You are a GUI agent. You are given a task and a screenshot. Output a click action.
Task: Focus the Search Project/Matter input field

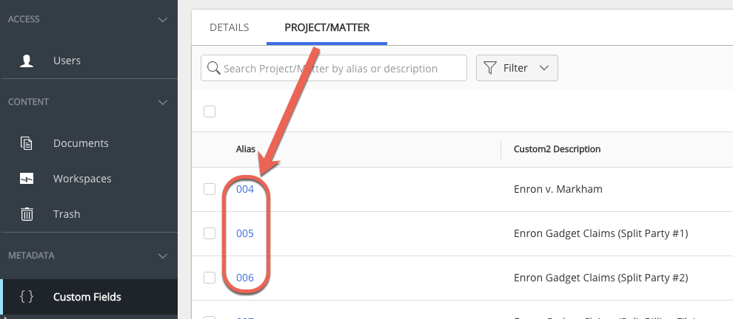coord(341,68)
